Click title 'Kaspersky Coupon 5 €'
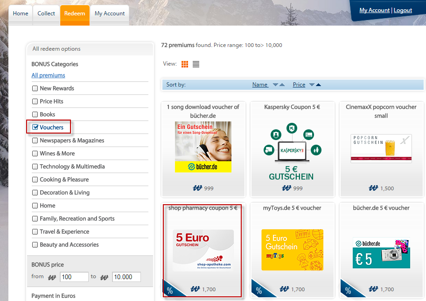 (x=292, y=107)
